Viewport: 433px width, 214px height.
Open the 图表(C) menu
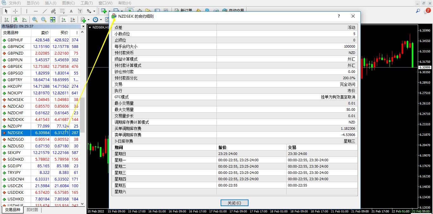(68, 3)
